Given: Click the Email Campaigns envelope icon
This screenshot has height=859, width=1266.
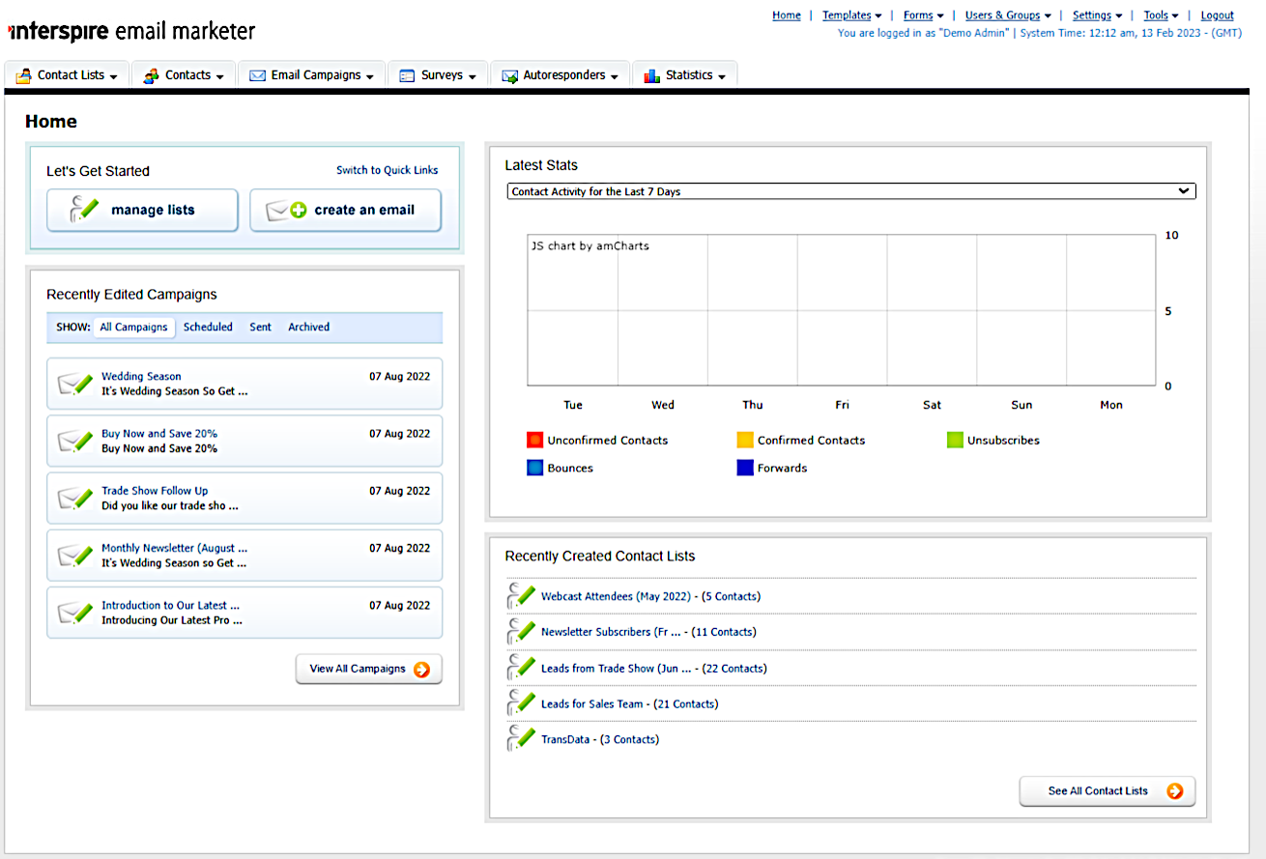Looking at the screenshot, I should tap(258, 75).
